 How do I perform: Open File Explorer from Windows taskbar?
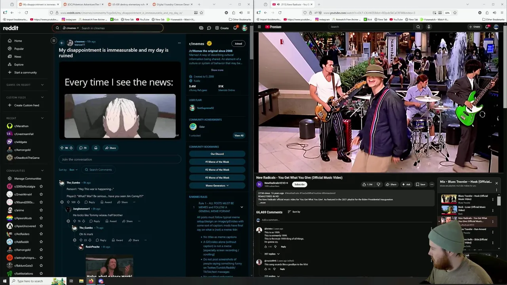81,281
